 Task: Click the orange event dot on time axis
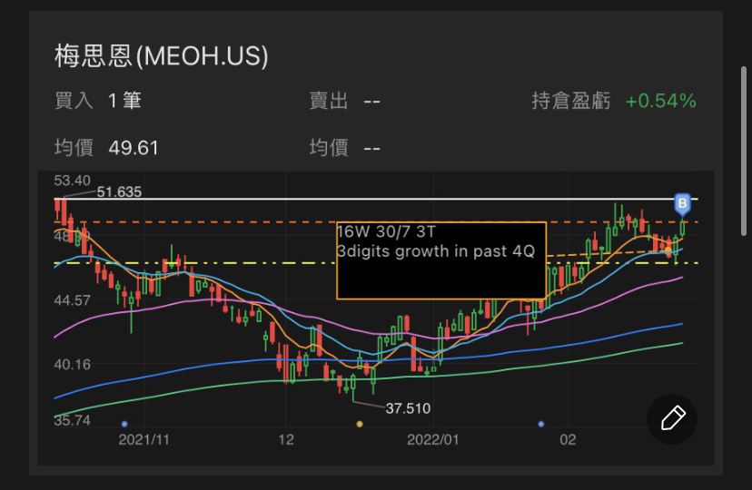point(360,424)
